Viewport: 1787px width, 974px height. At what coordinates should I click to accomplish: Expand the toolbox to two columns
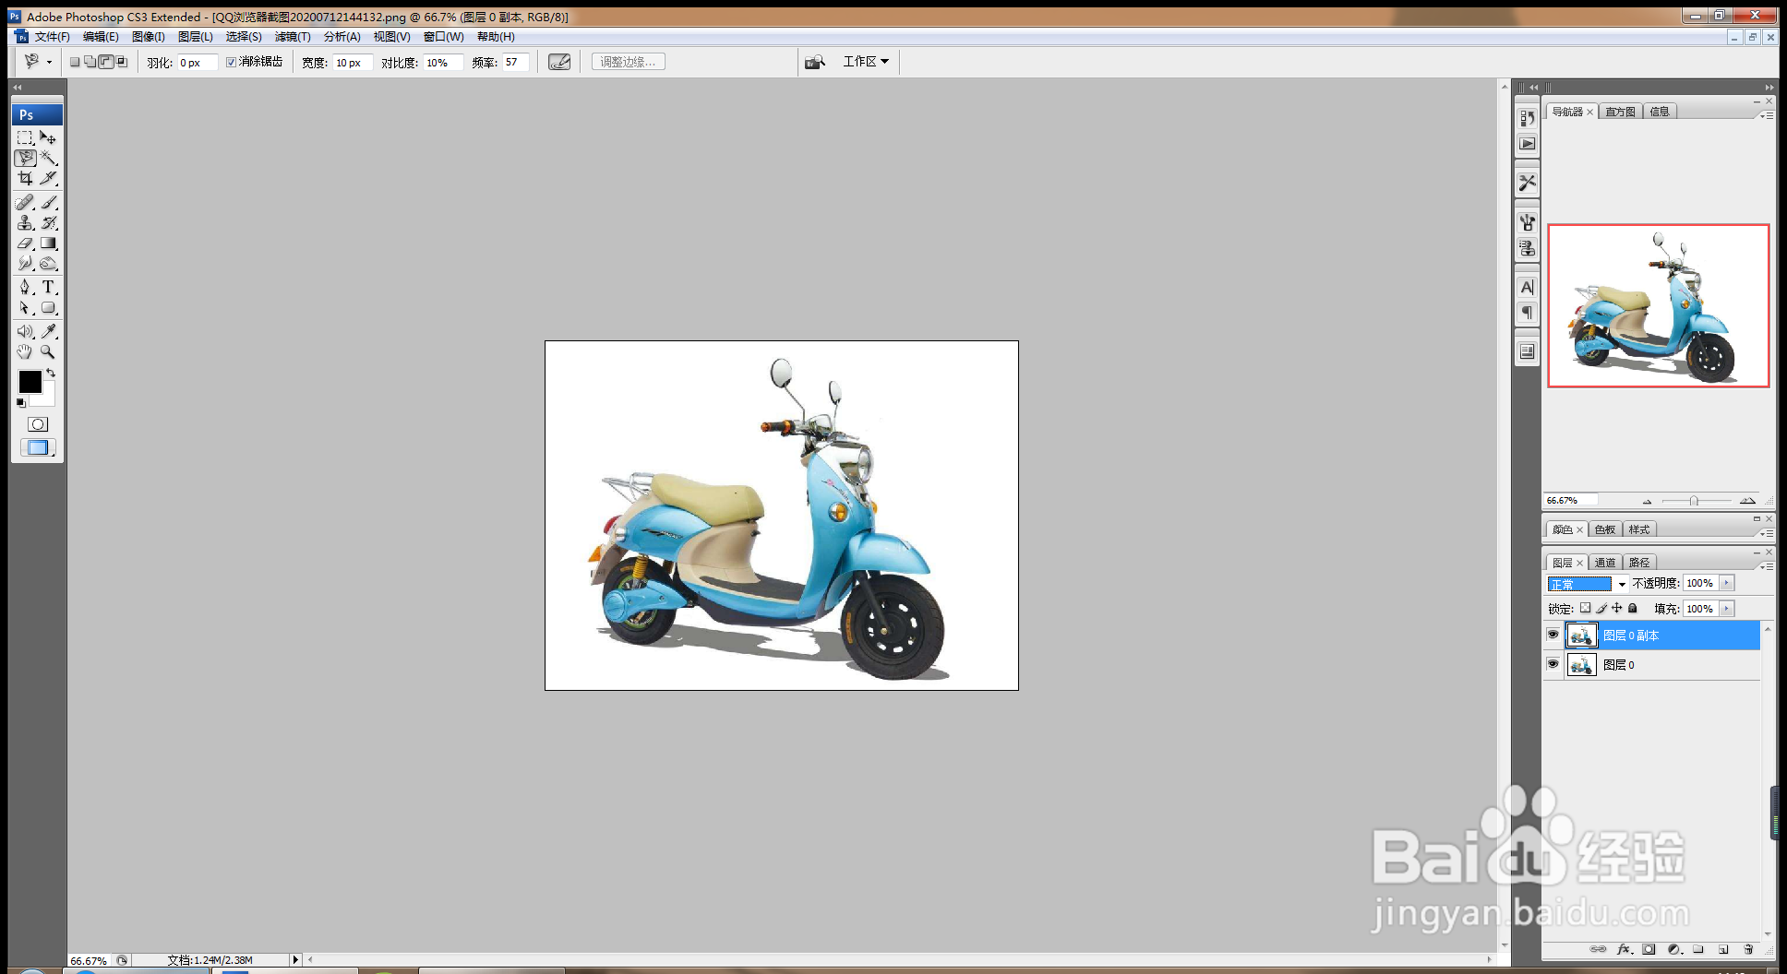click(17, 87)
